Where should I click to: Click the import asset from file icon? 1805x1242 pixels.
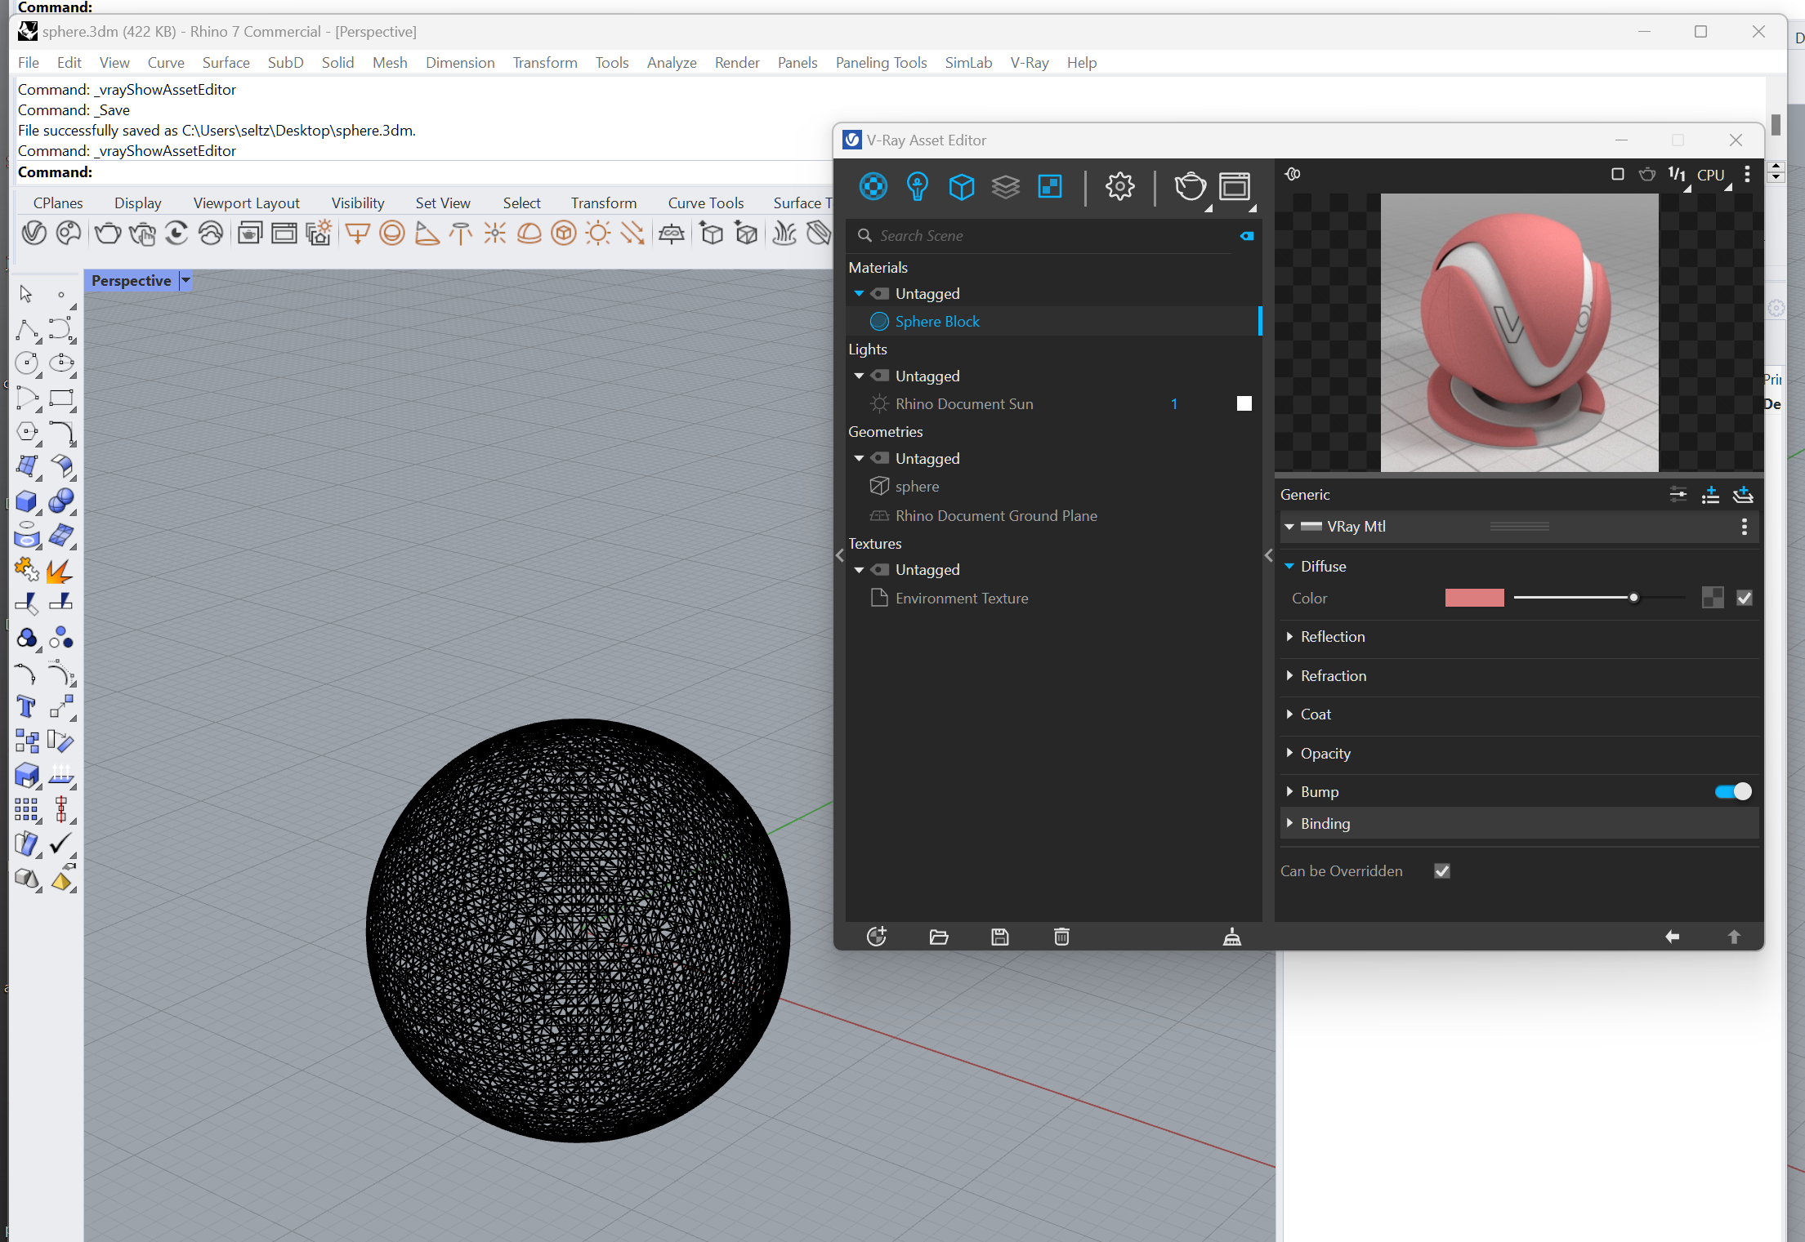[940, 937]
